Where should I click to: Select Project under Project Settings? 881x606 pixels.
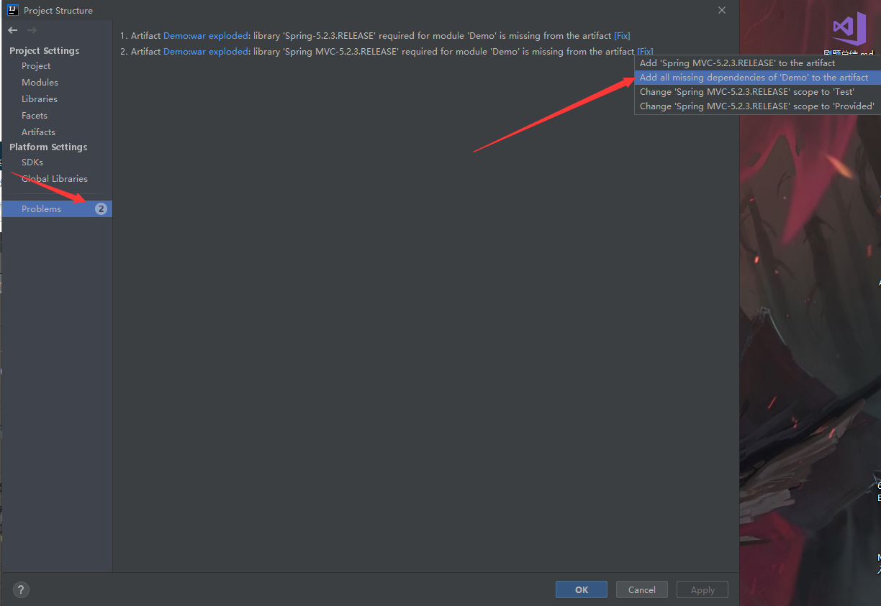pos(36,65)
